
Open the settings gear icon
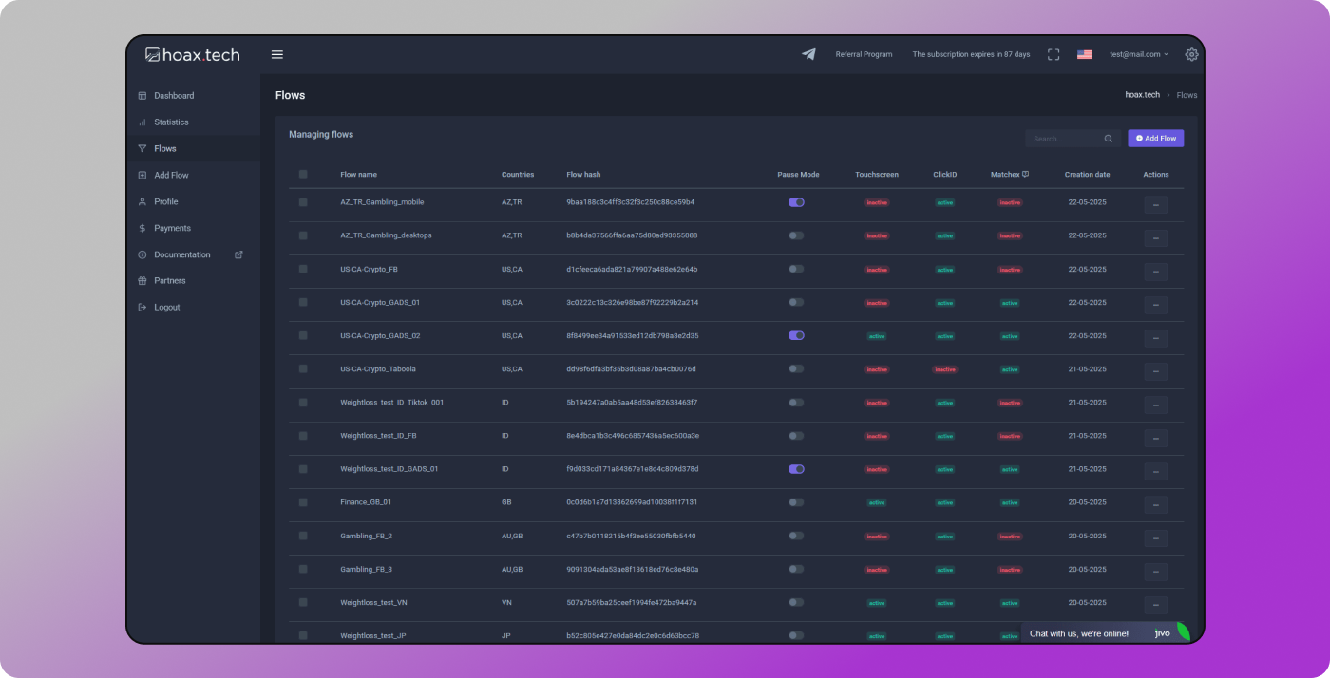[1191, 54]
